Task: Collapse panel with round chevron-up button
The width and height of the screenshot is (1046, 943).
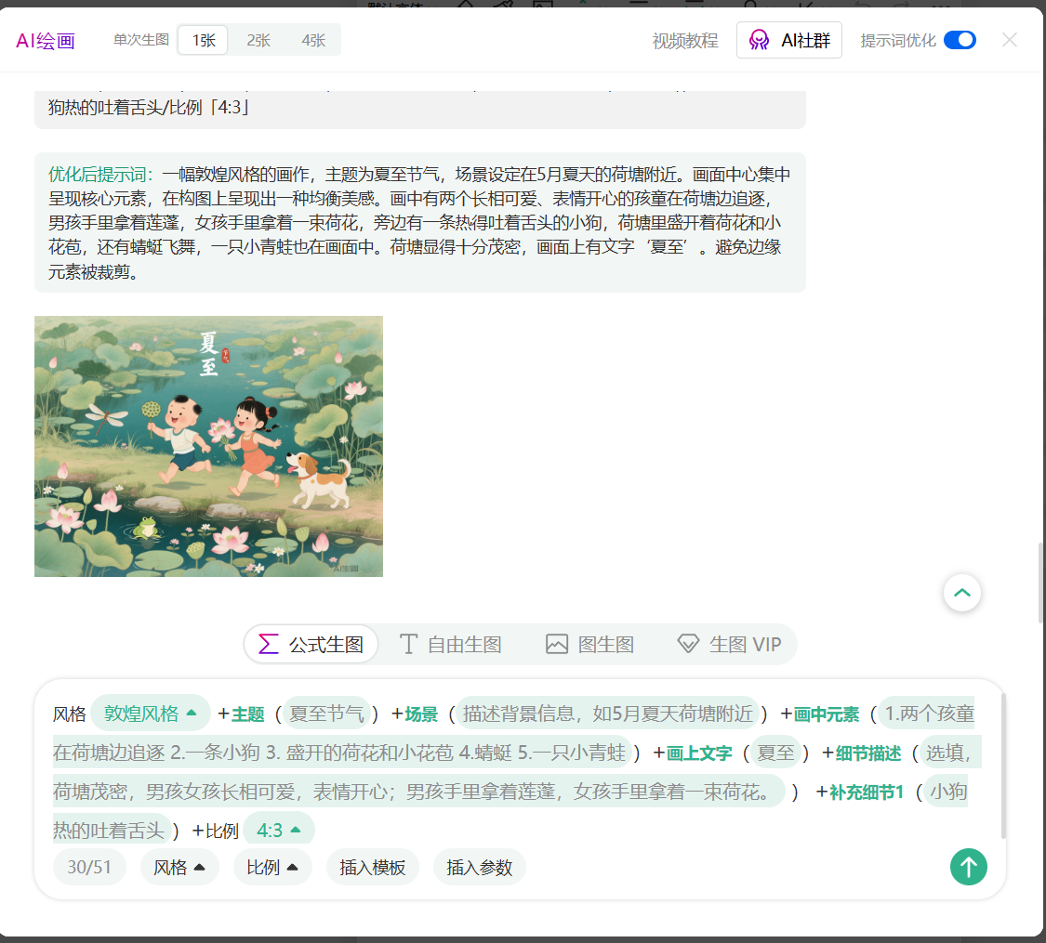Action: tap(962, 593)
